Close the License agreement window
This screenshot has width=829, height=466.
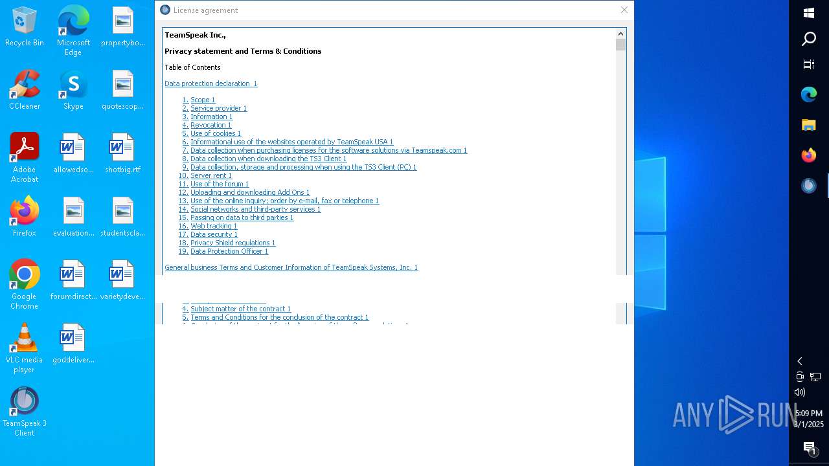point(624,10)
